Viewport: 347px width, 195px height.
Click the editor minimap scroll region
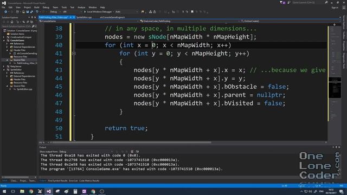click(335, 88)
